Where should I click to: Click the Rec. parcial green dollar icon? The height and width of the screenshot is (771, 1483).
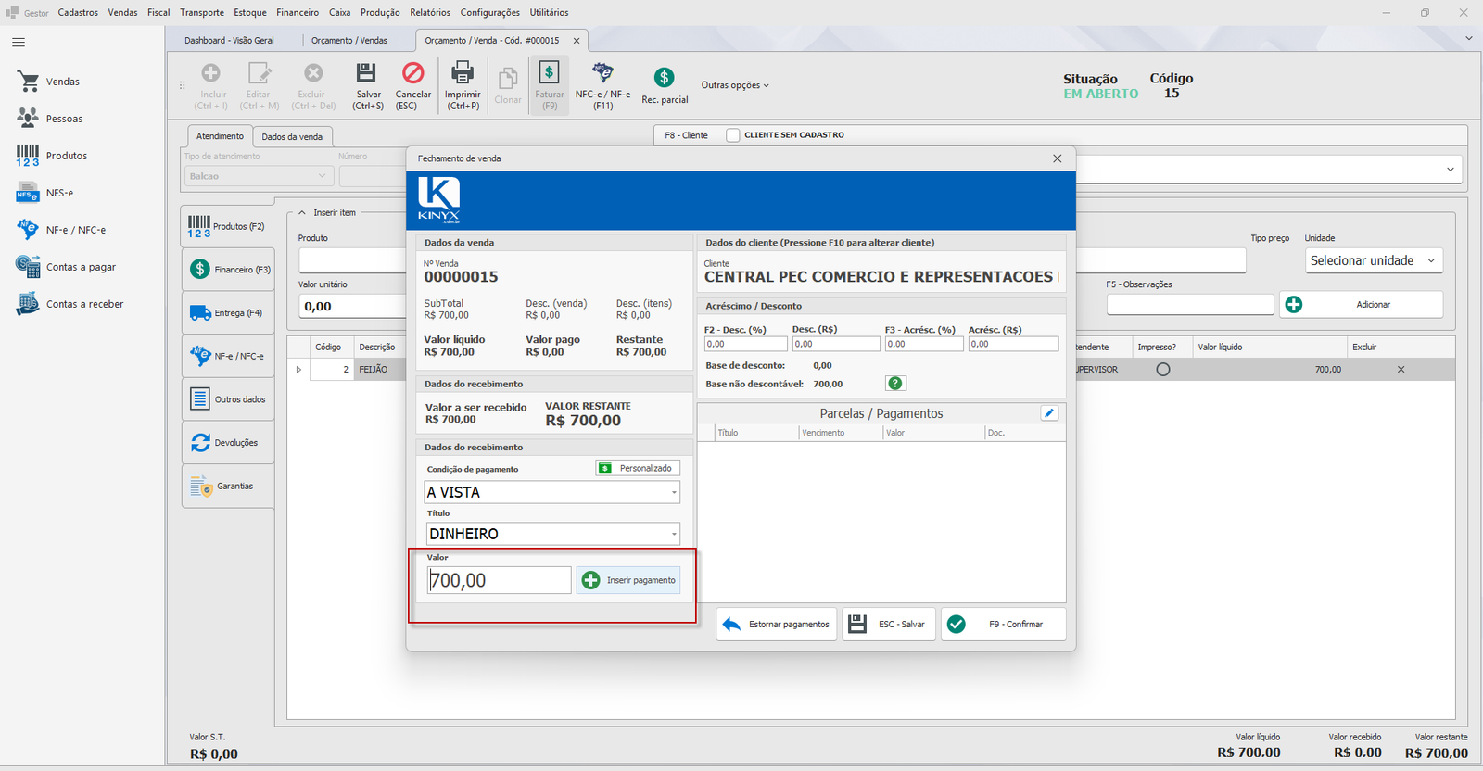click(x=664, y=78)
